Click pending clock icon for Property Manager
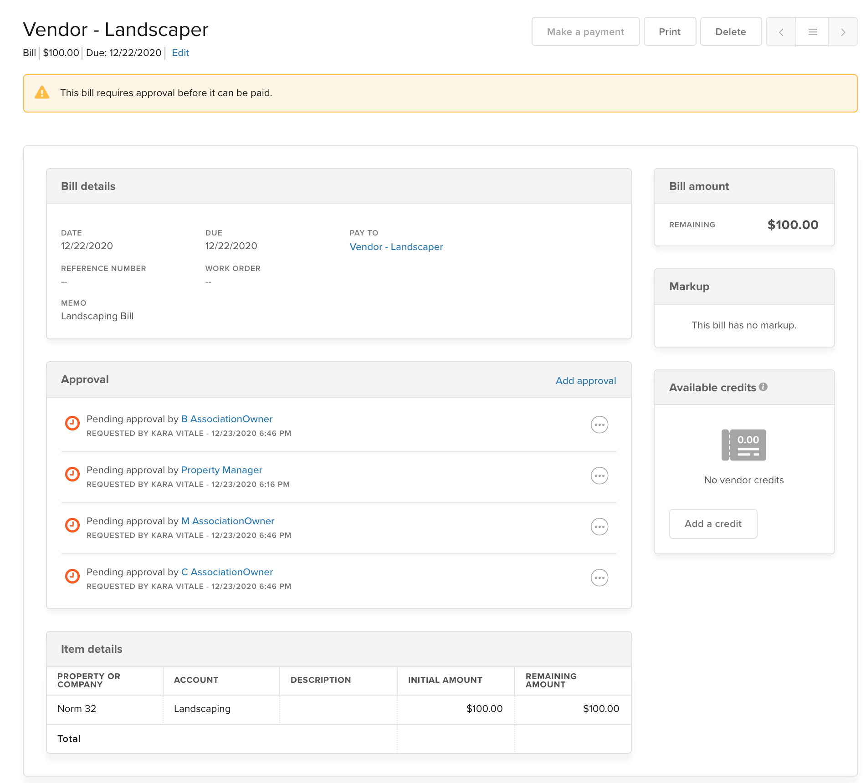Viewport: 866px width, 783px height. (x=72, y=474)
